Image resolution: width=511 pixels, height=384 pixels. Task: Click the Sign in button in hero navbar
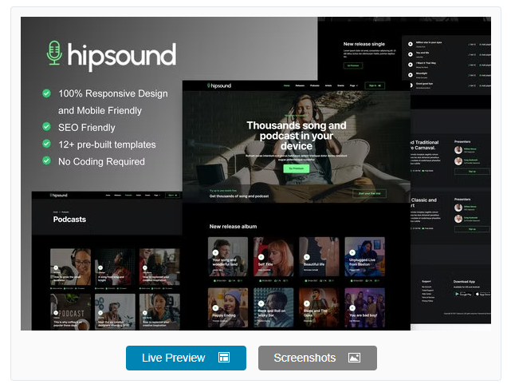click(375, 85)
